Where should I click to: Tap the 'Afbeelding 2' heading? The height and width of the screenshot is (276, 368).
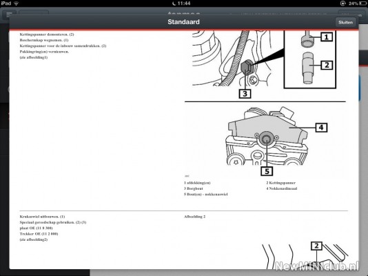[x=194, y=217]
